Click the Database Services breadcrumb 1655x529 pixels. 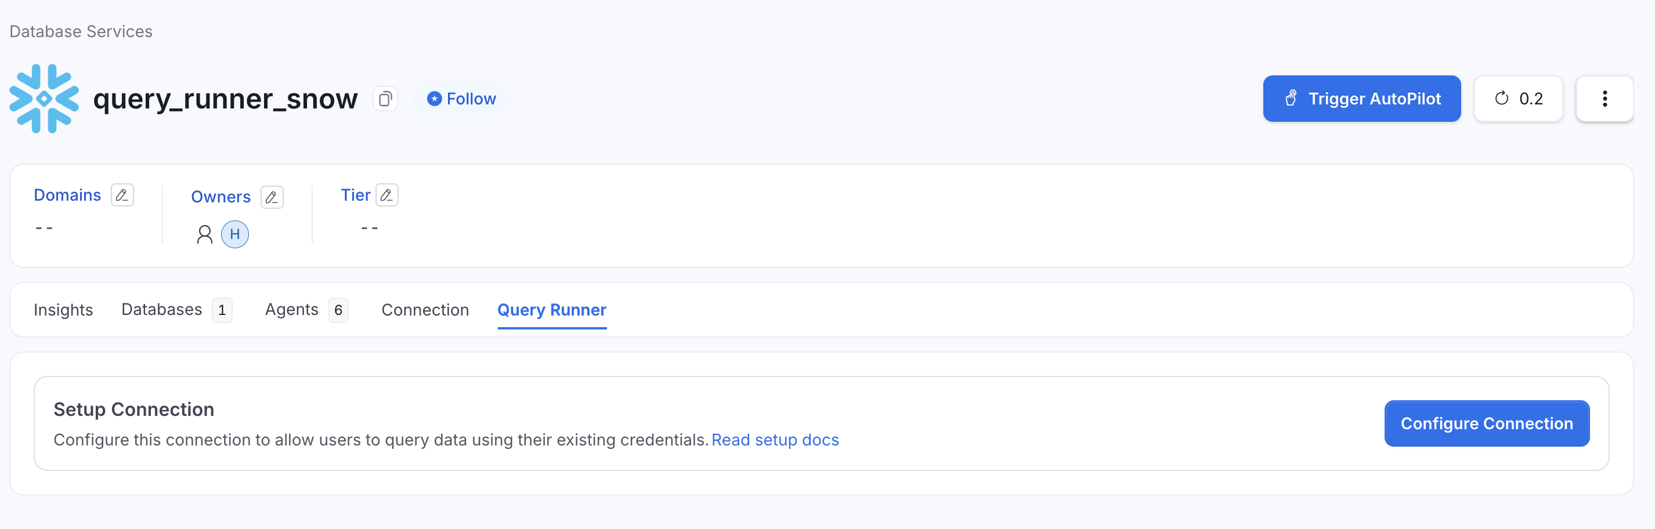pos(80,30)
